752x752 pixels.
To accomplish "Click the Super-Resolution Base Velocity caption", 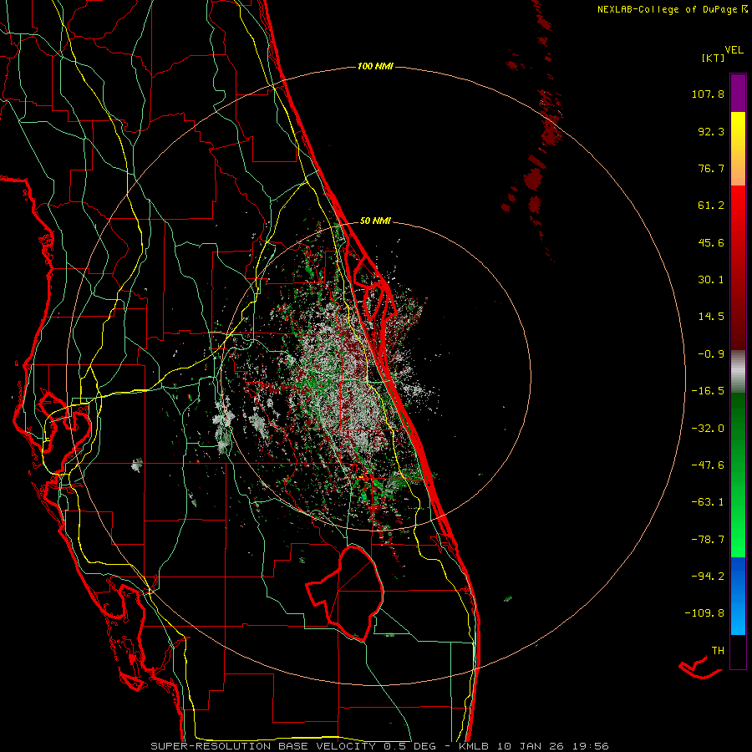I will [x=379, y=746].
